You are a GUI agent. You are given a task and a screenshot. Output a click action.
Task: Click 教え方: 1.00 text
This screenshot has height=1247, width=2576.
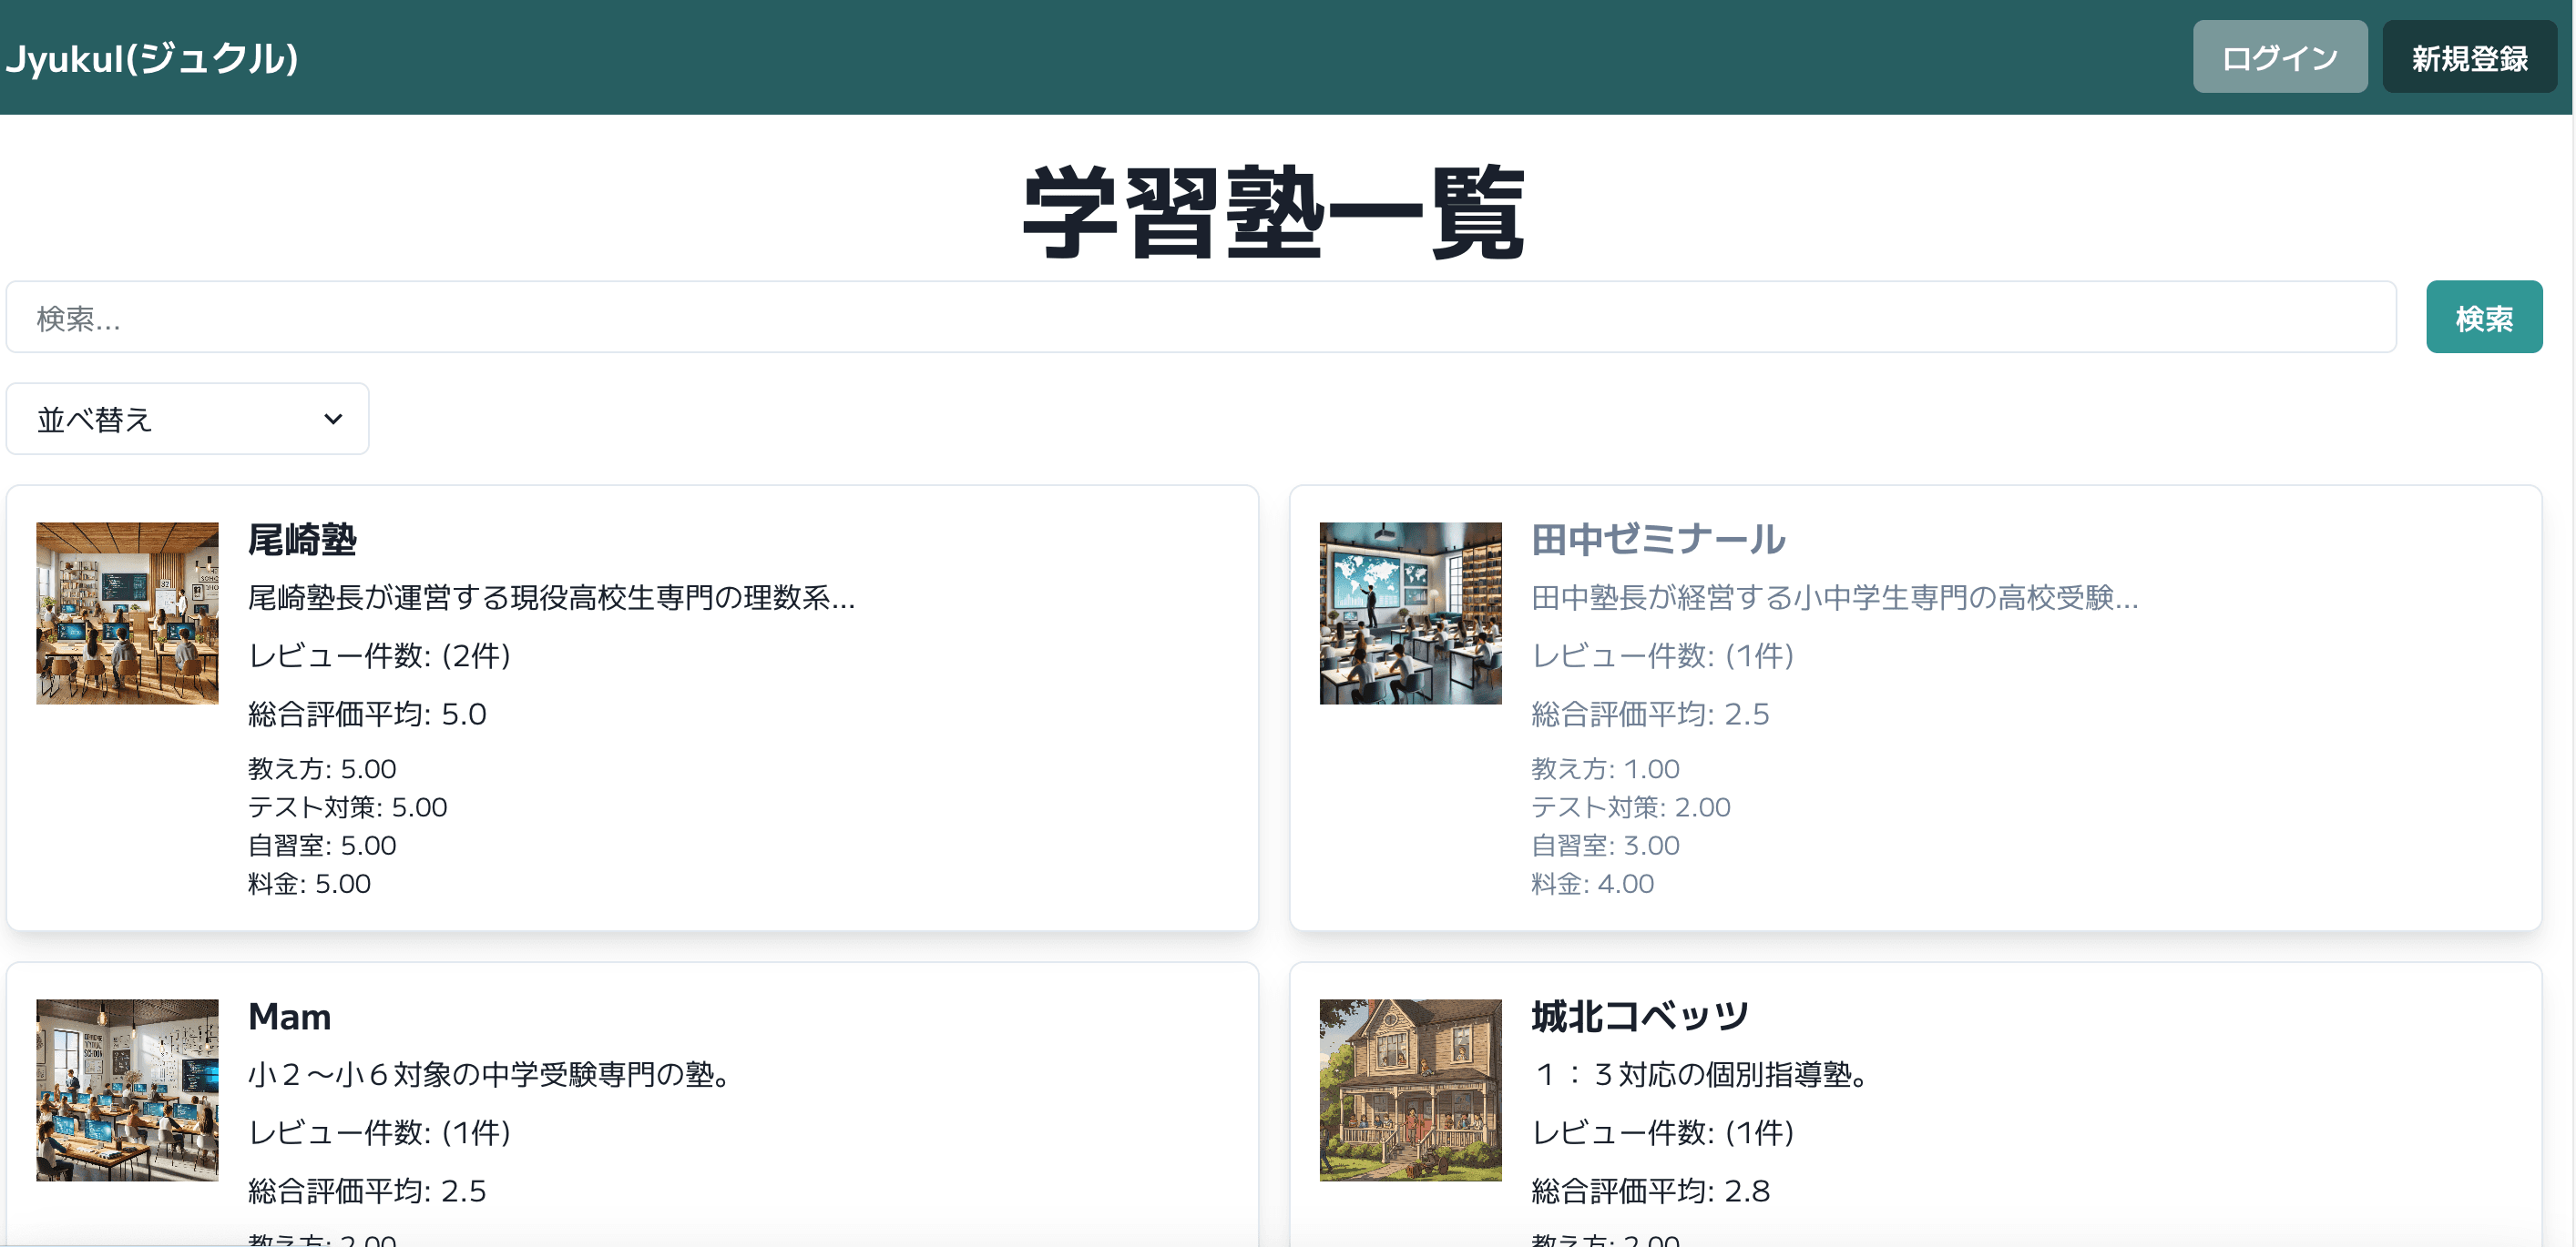pyautogui.click(x=1605, y=768)
